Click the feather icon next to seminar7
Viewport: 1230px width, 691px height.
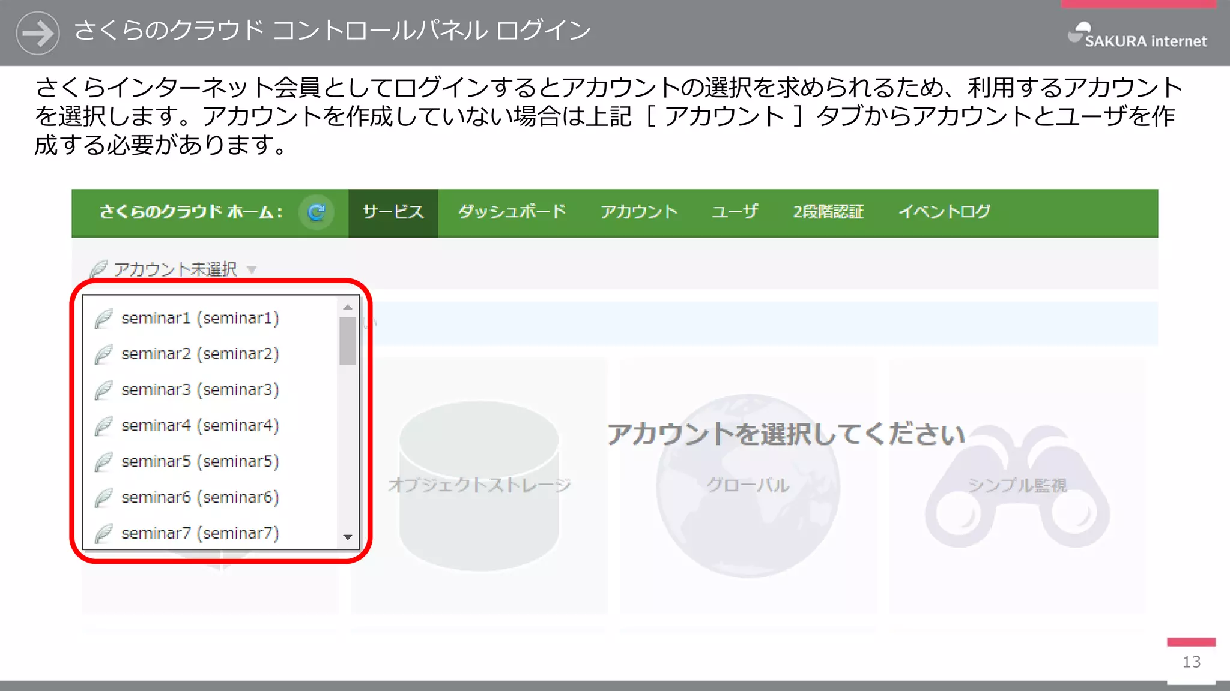click(x=103, y=533)
